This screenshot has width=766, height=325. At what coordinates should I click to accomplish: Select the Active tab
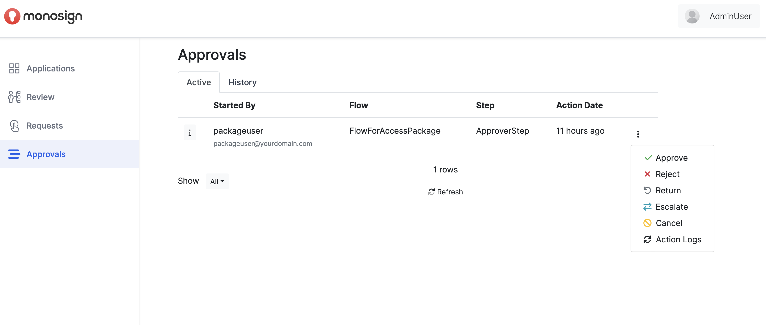coord(198,82)
